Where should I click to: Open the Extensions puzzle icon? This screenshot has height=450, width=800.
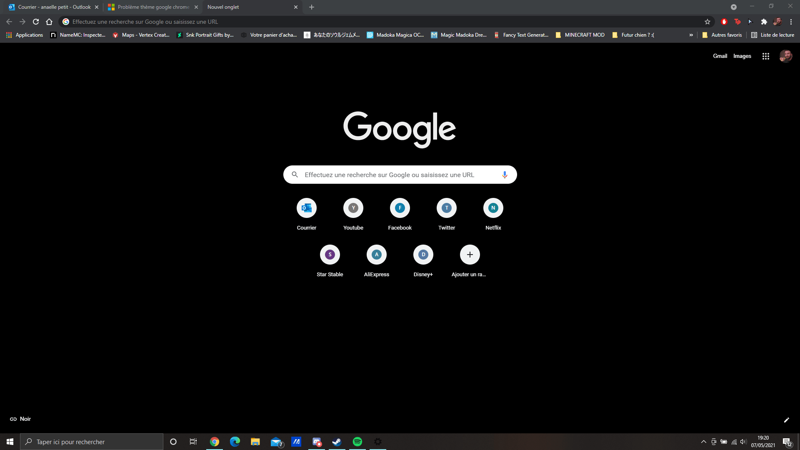point(764,22)
